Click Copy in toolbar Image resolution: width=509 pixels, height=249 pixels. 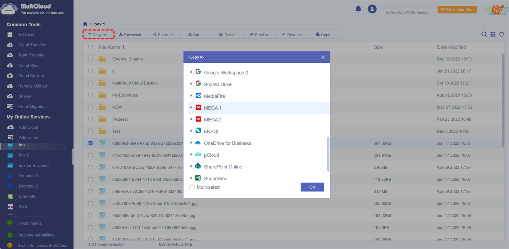[x=323, y=35]
